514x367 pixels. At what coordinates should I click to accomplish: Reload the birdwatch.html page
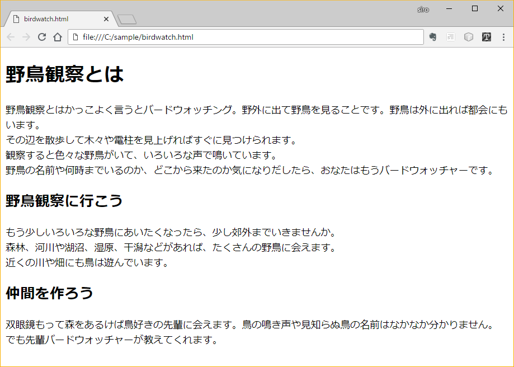coord(41,37)
